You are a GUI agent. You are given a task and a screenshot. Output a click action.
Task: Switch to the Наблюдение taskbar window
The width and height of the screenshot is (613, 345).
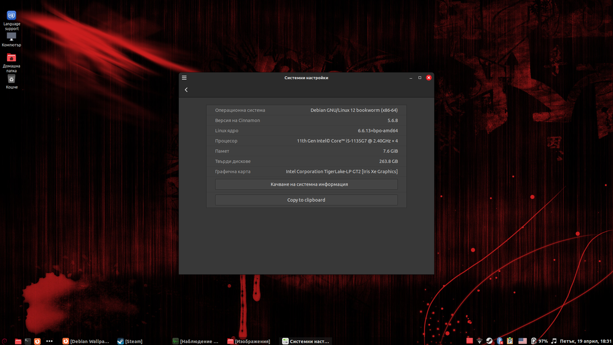(x=196, y=341)
